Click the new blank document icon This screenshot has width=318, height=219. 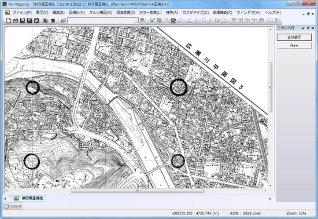point(9,20)
